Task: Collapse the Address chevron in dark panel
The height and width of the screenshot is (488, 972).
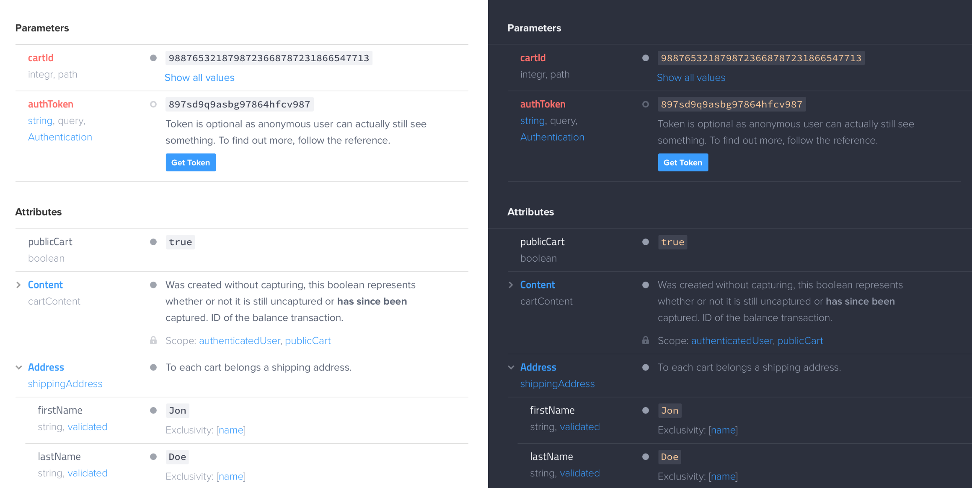Action: [x=511, y=367]
